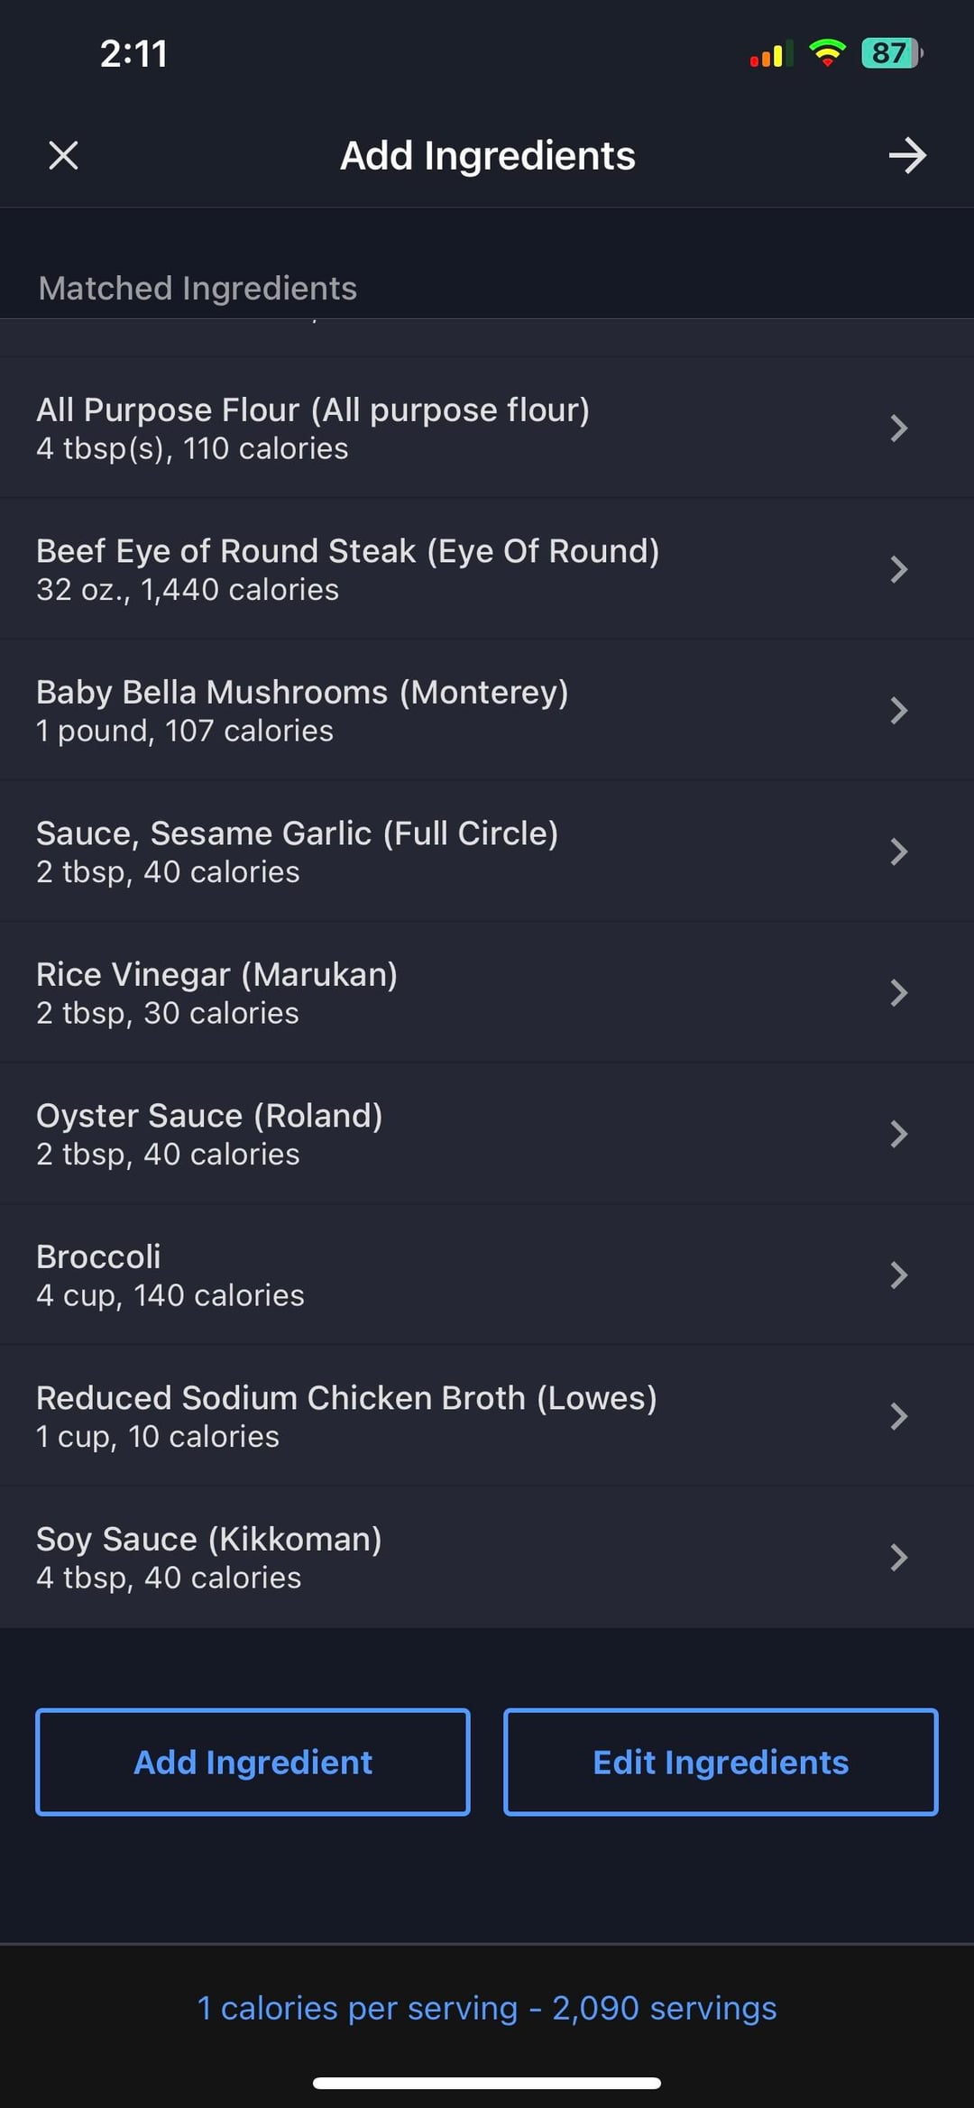Viewport: 974px width, 2108px height.
Task: Tap the Broccoli row chevron
Action: 898,1275
